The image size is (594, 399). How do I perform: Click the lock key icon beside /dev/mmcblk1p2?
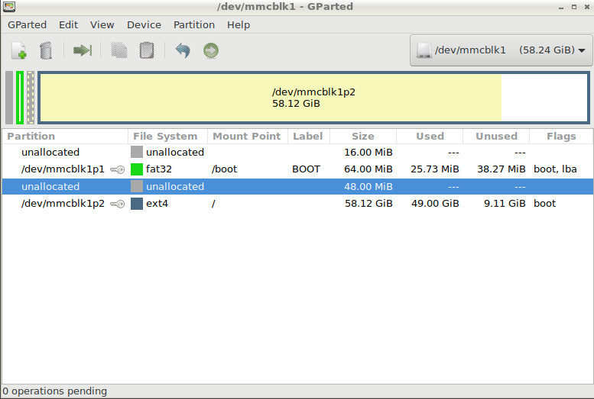[x=117, y=204]
